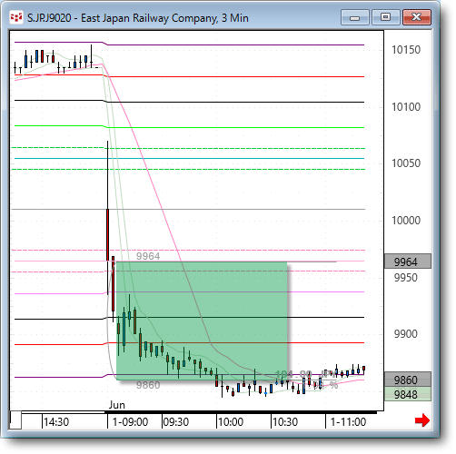Image resolution: width=456 pixels, height=454 pixels.
Task: Minimize the East Japan Railway chart window
Action: coord(354,17)
